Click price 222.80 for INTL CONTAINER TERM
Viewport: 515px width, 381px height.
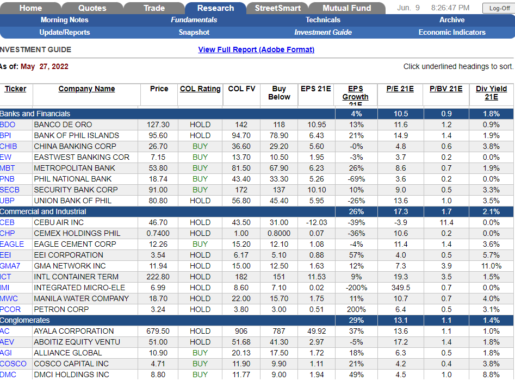click(158, 277)
